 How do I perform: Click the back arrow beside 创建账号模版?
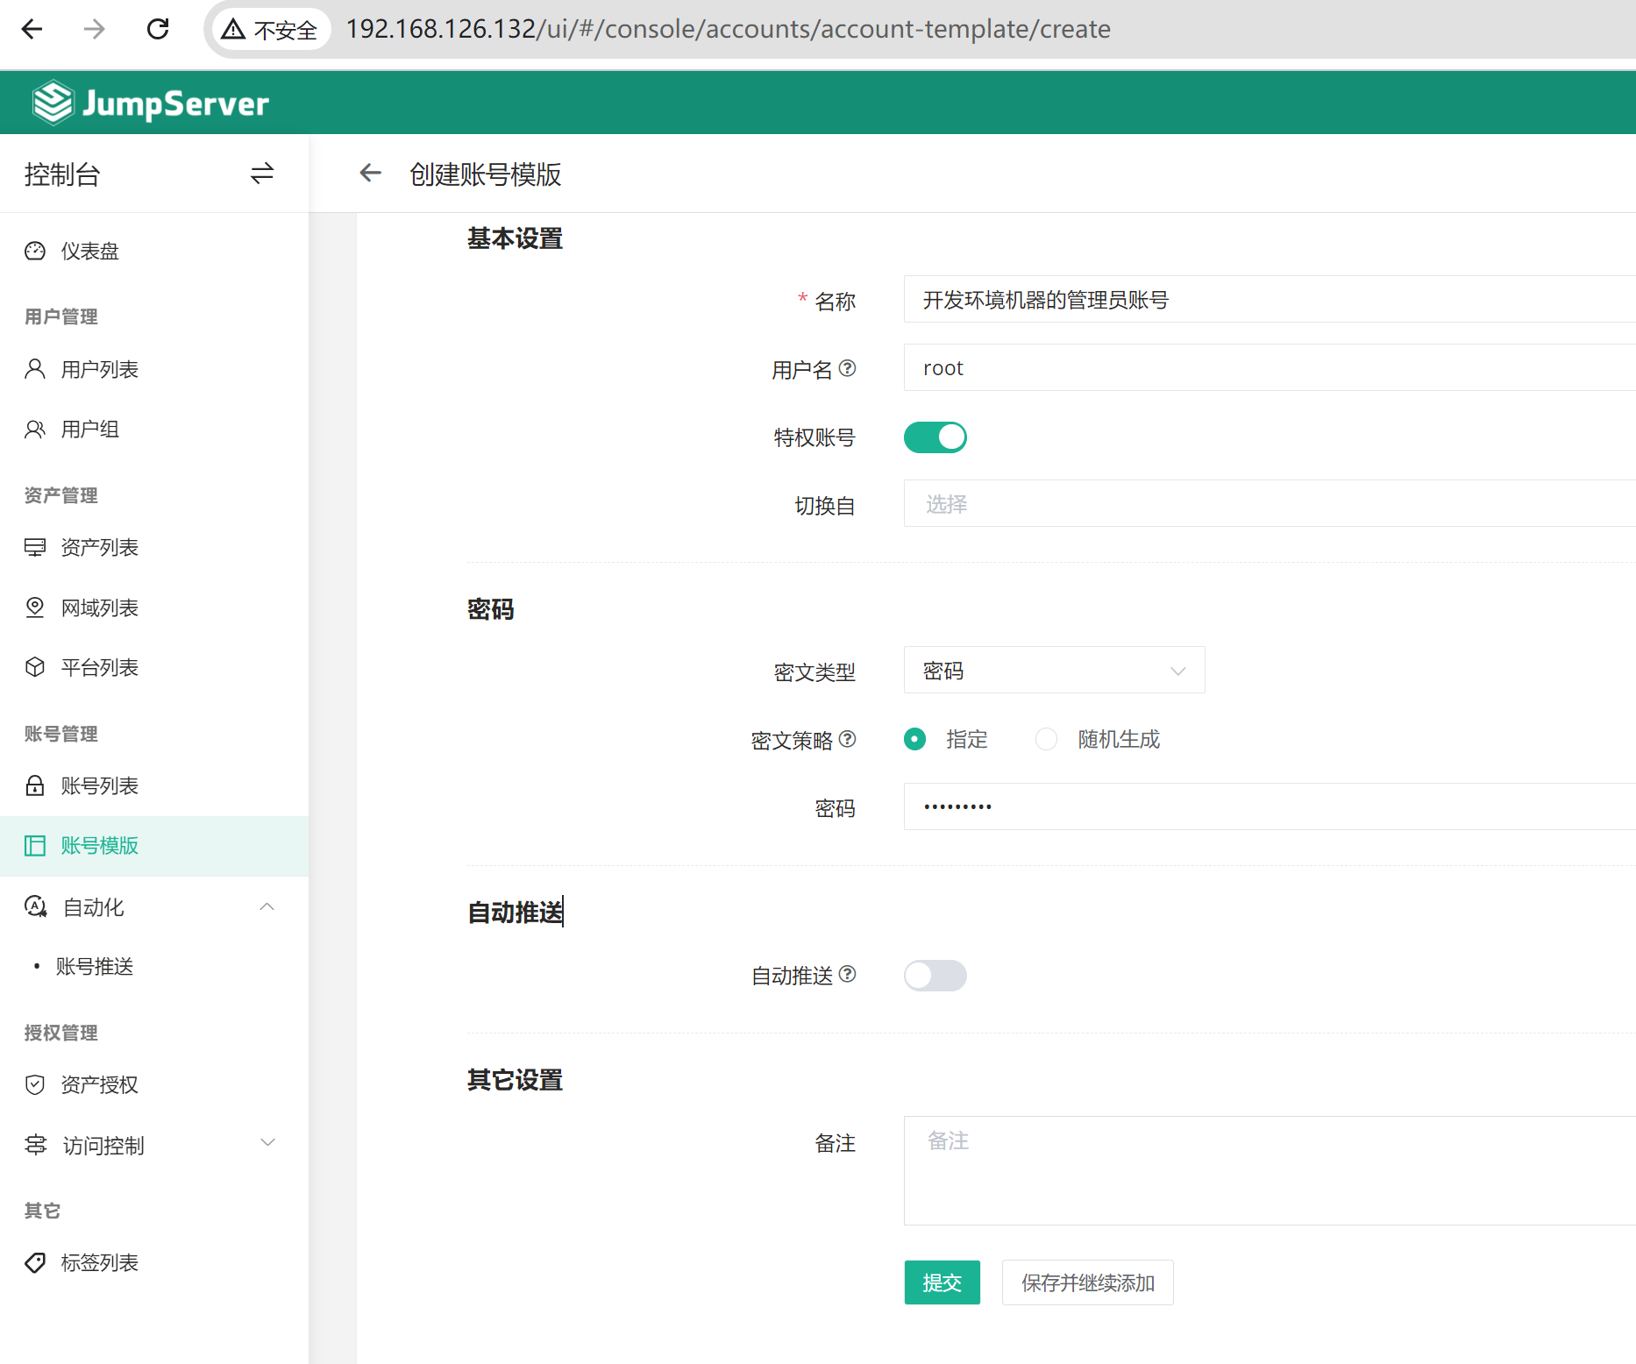[x=371, y=174]
